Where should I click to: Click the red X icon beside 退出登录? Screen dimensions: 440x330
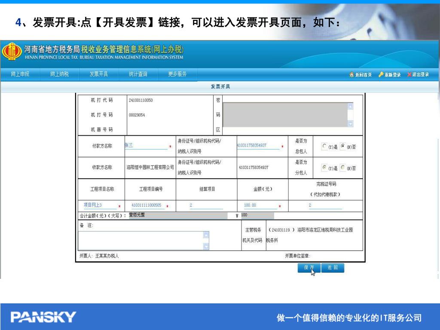pos(409,75)
